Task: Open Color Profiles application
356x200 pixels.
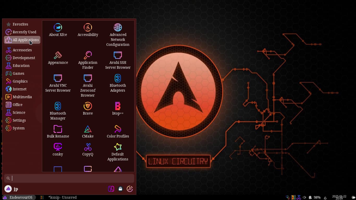Action: (x=118, y=129)
